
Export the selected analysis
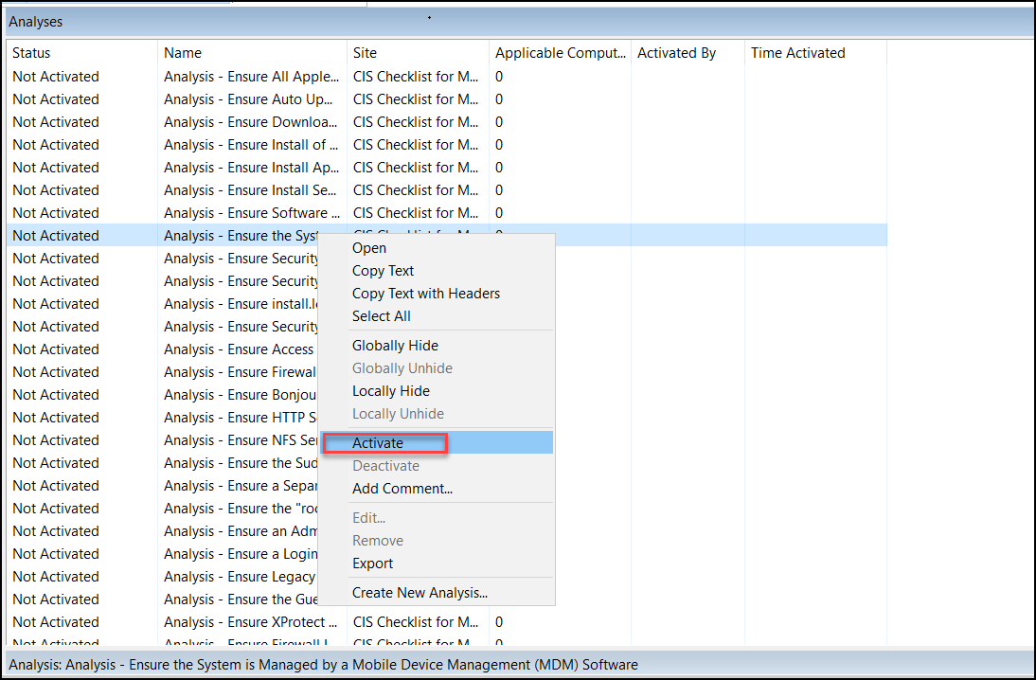pyautogui.click(x=372, y=563)
